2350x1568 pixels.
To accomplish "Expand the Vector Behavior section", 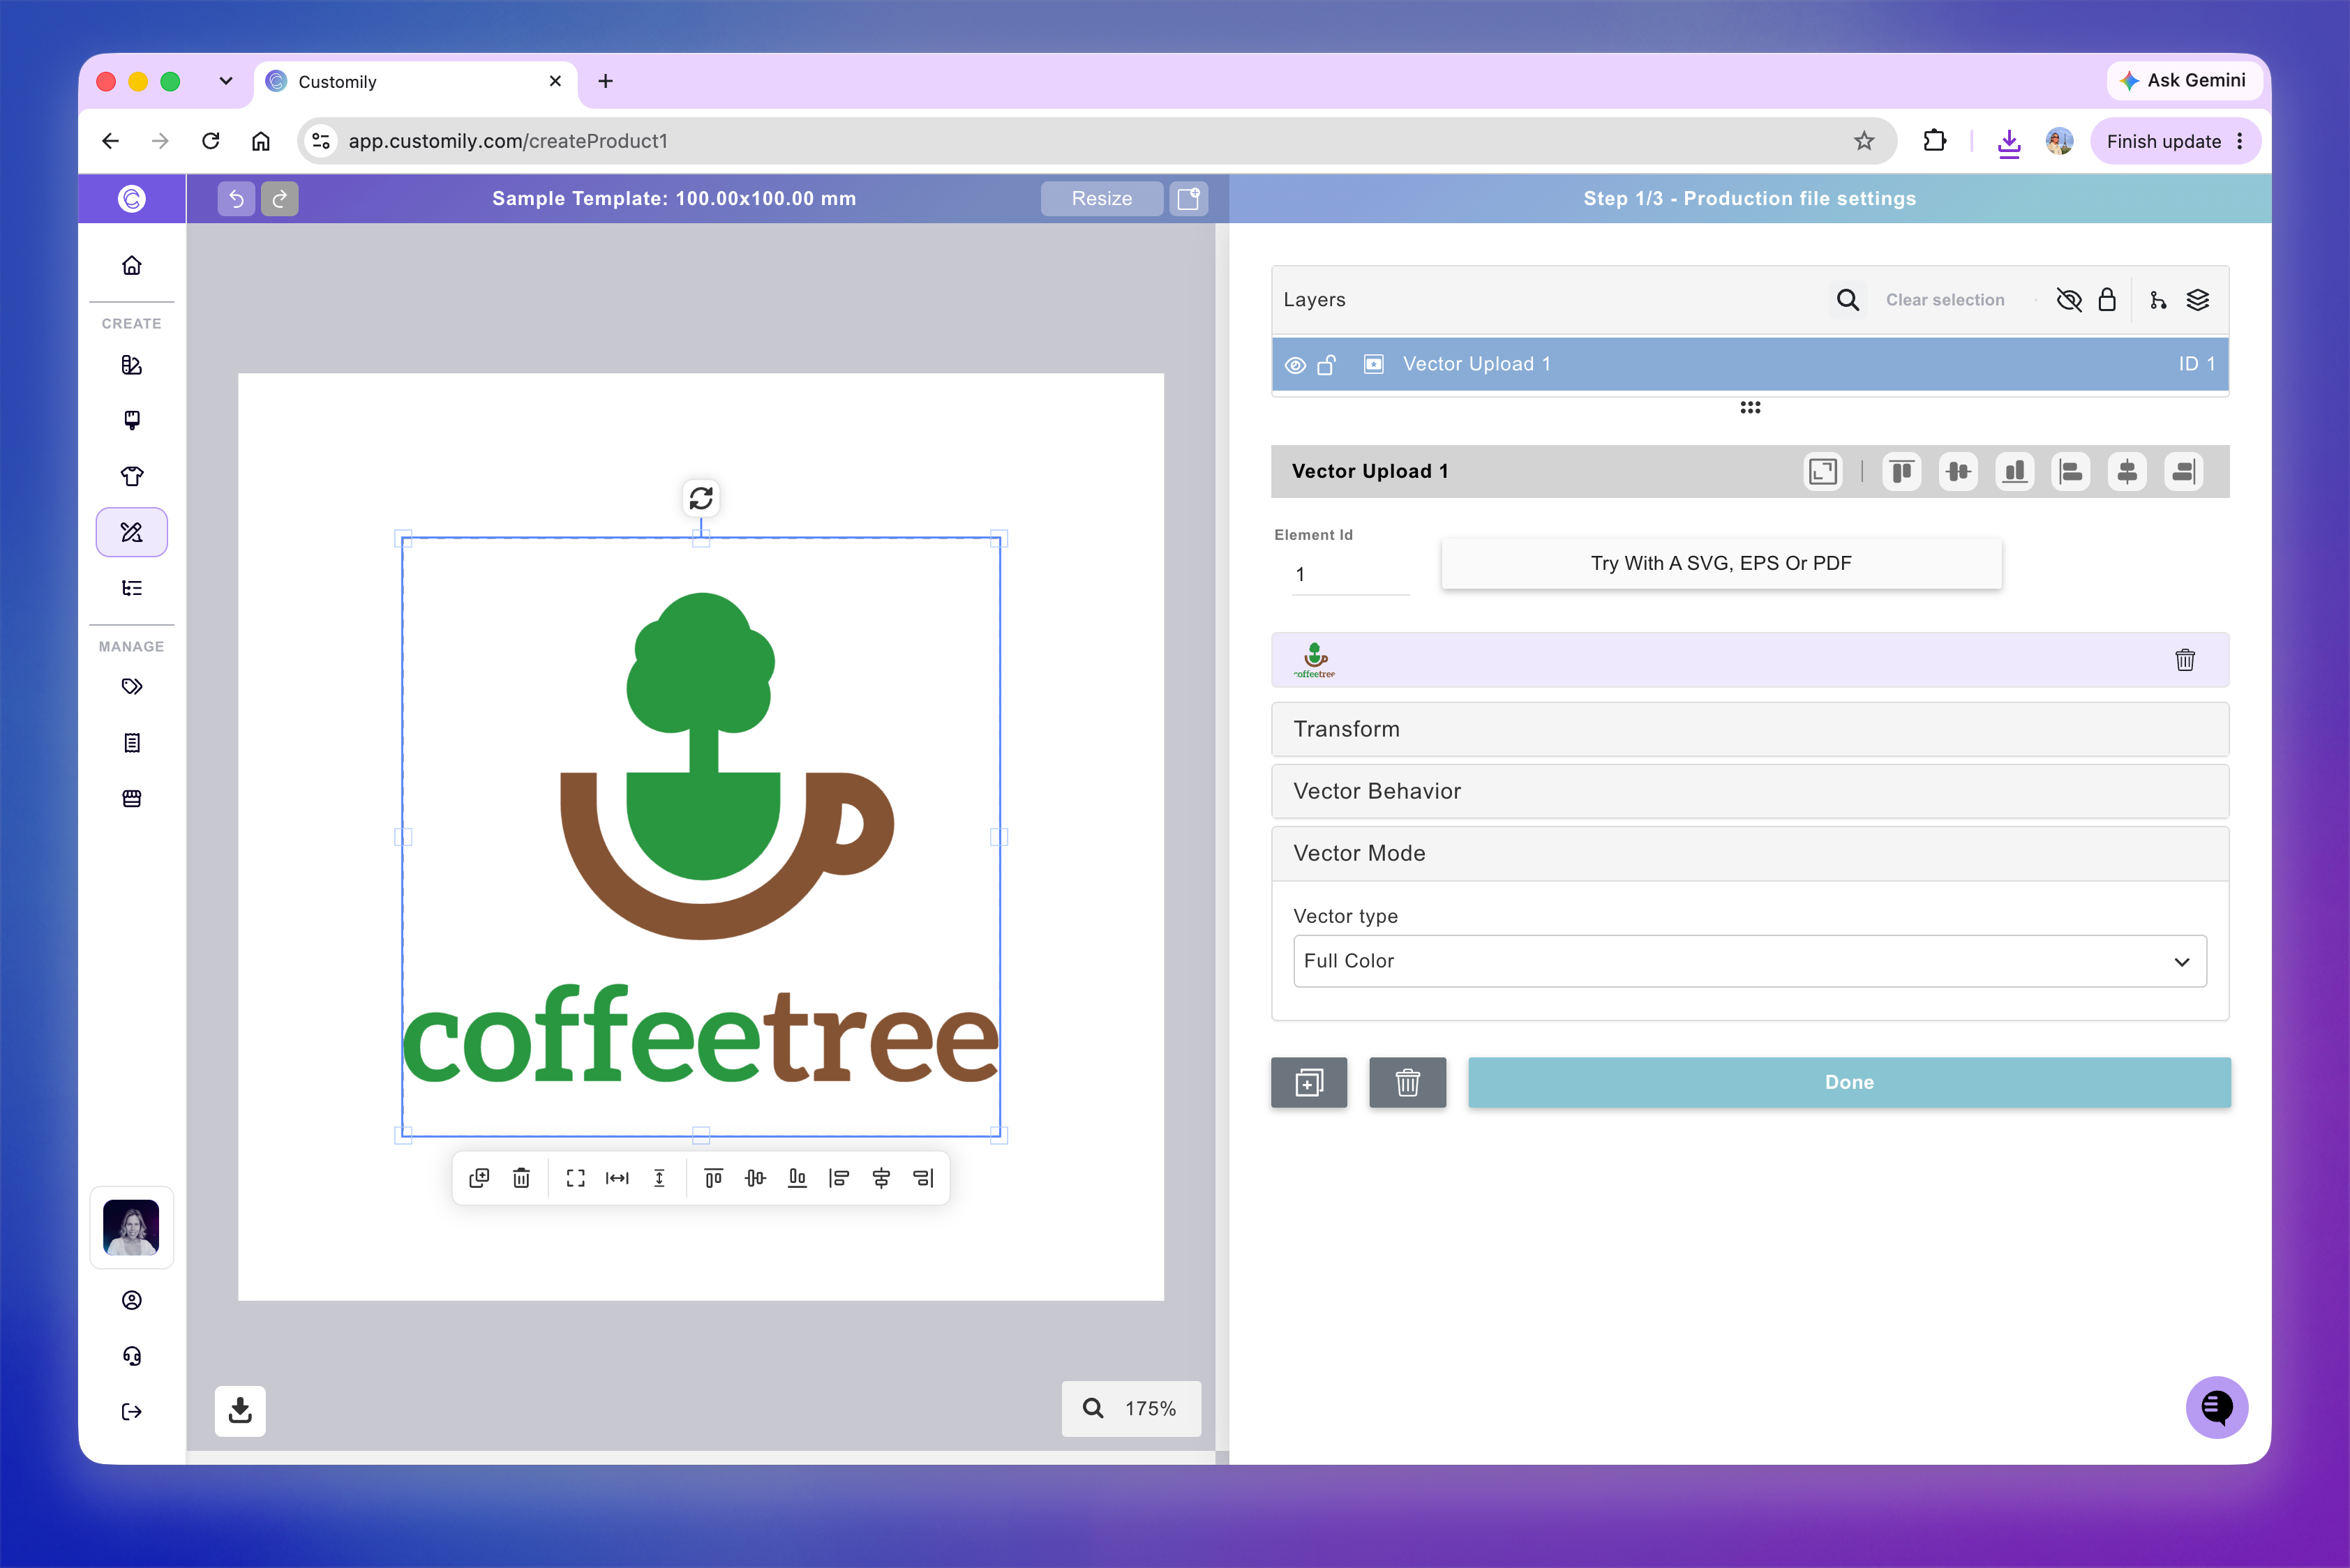I will pyautogui.click(x=1750, y=791).
